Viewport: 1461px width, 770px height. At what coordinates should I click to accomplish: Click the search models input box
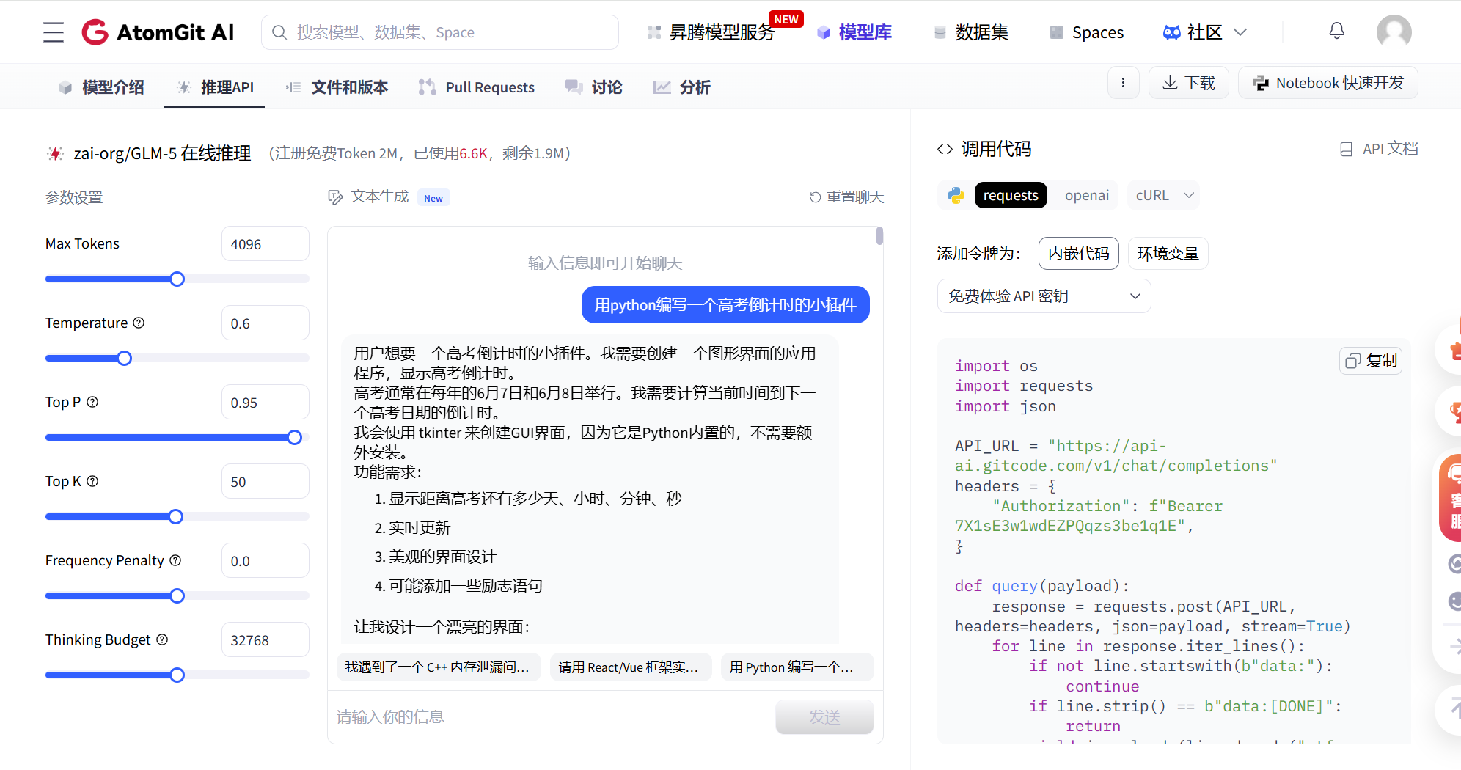pyautogui.click(x=440, y=32)
